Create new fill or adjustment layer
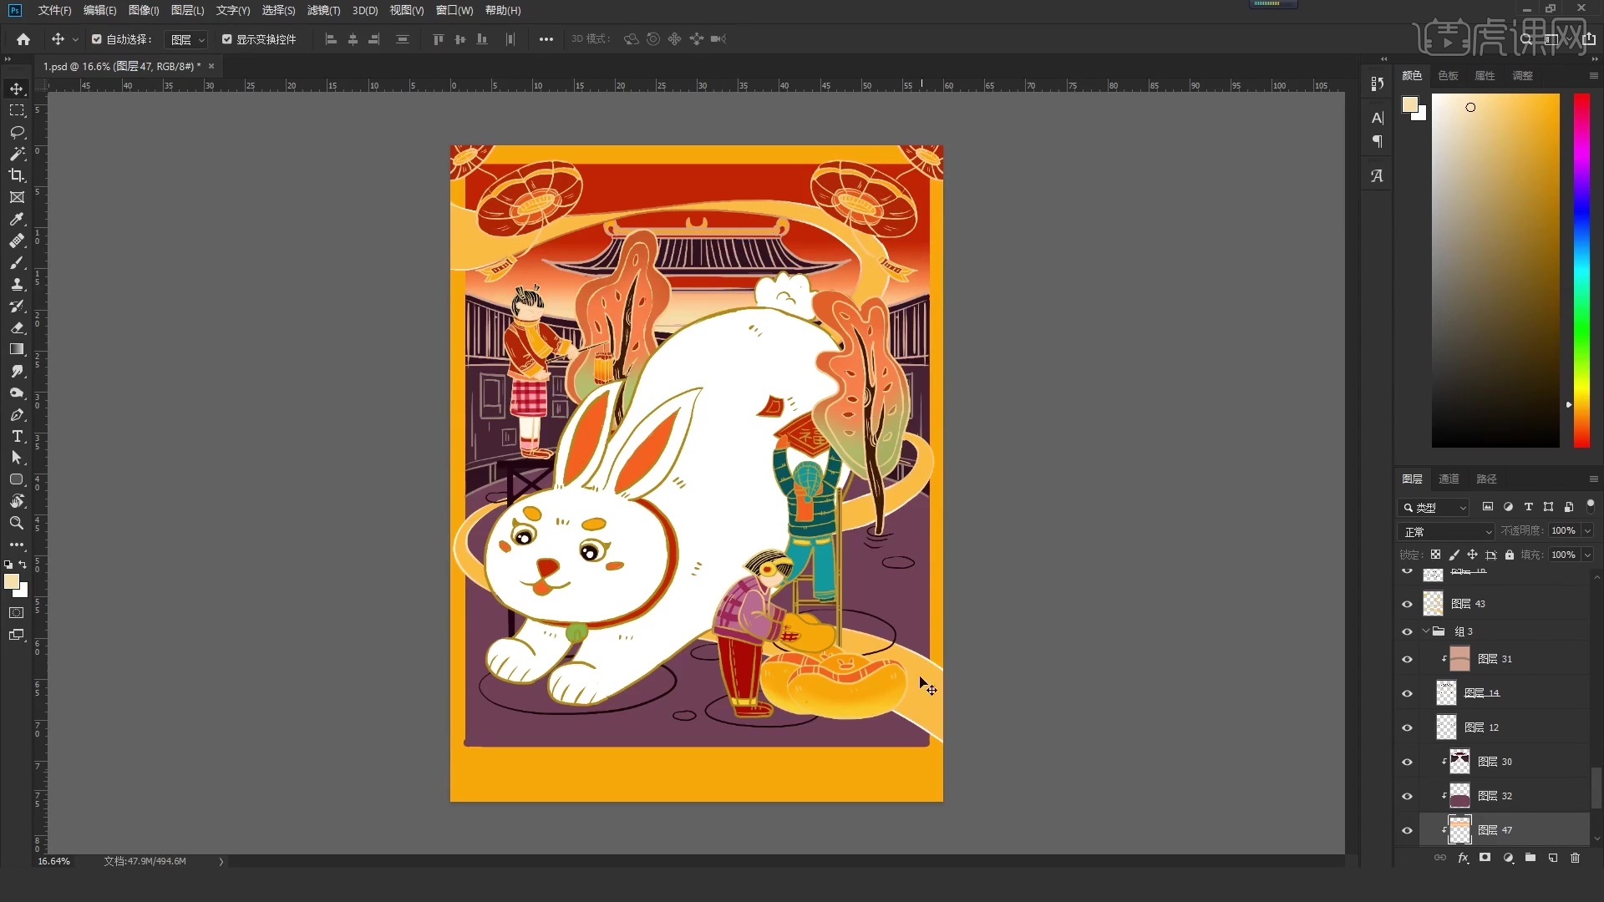 1508,858
